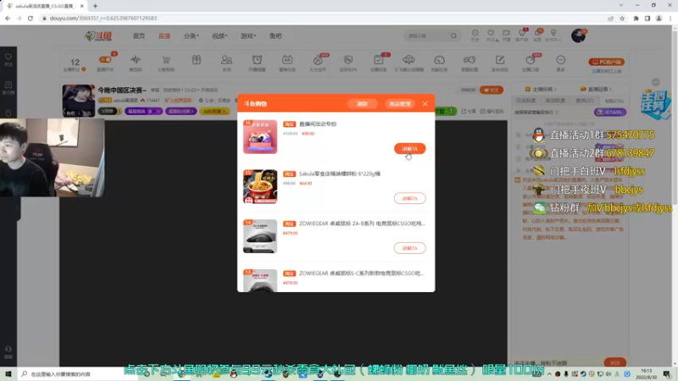Collapse the floating badge with minus circle
The width and height of the screenshot is (678, 381).
coord(655,82)
